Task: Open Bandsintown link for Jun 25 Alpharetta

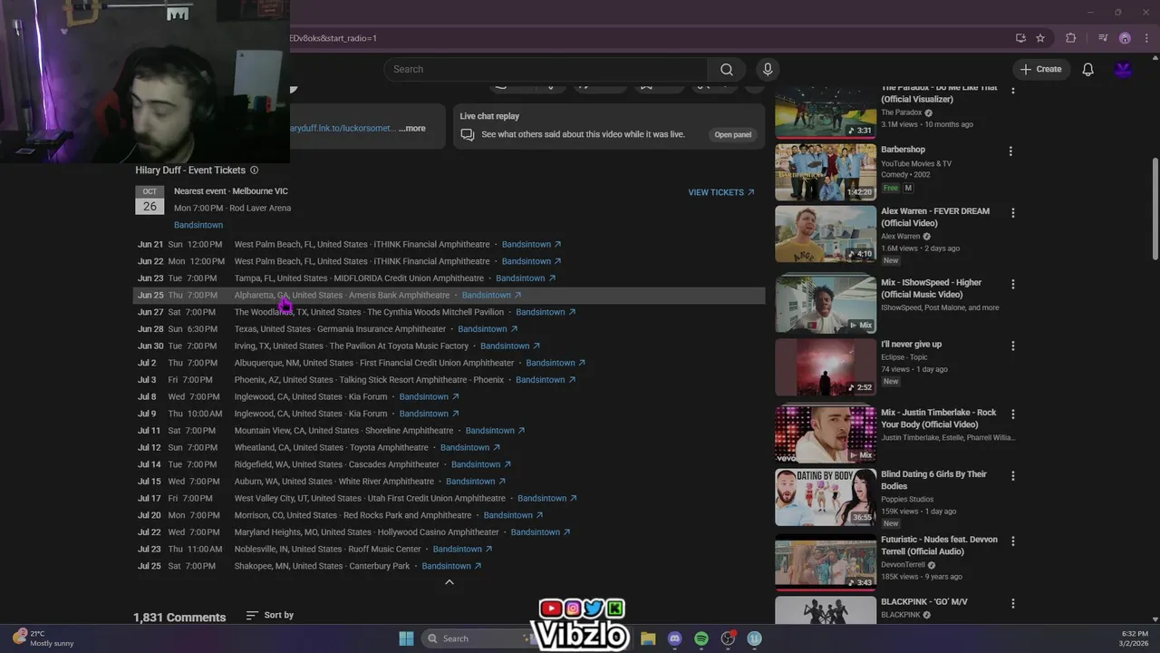Action: [x=492, y=295]
